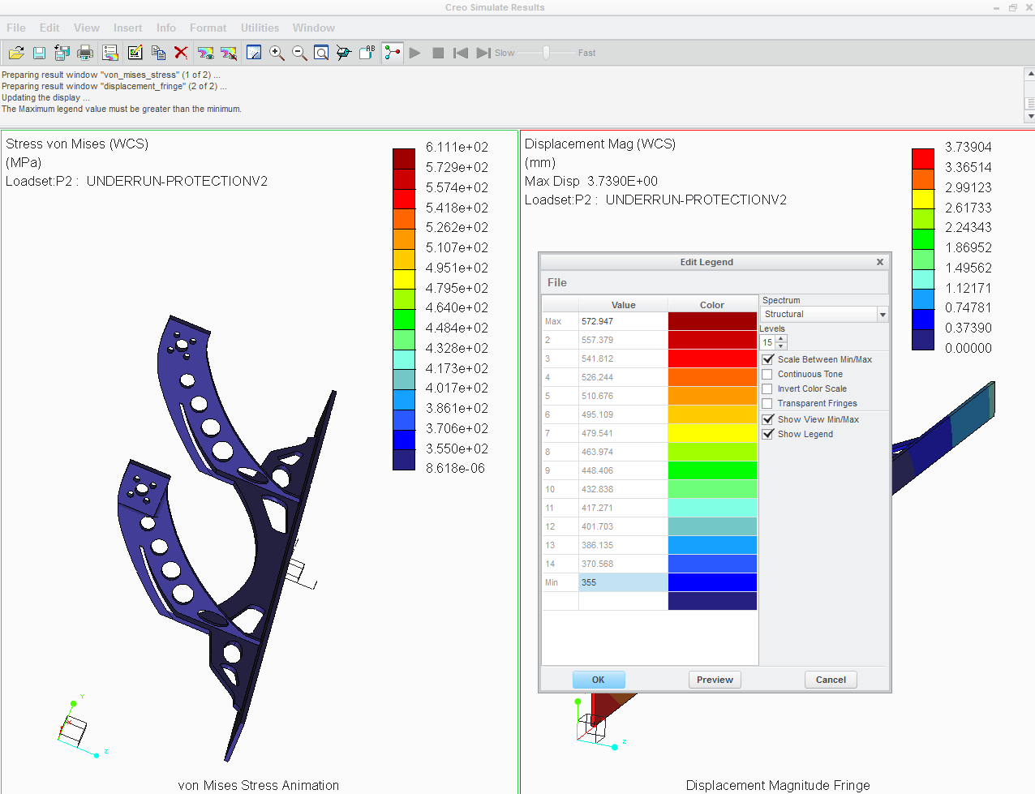Expand the Structural spectrum dropdown
This screenshot has width=1035, height=794.
coord(883,315)
